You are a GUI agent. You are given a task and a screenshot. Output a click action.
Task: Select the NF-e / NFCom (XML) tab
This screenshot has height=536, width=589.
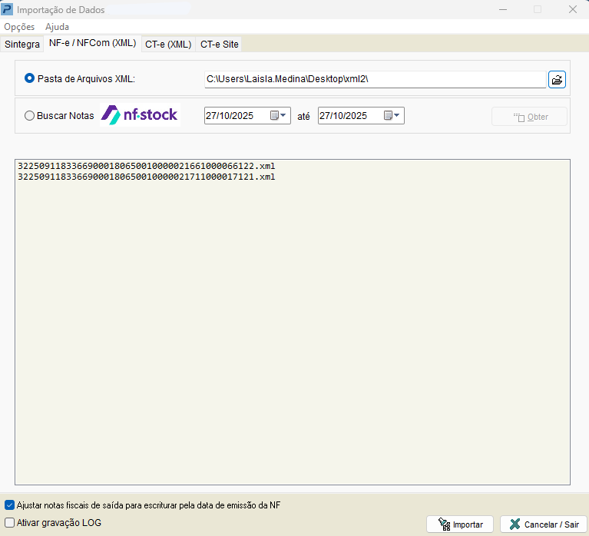tap(92, 43)
